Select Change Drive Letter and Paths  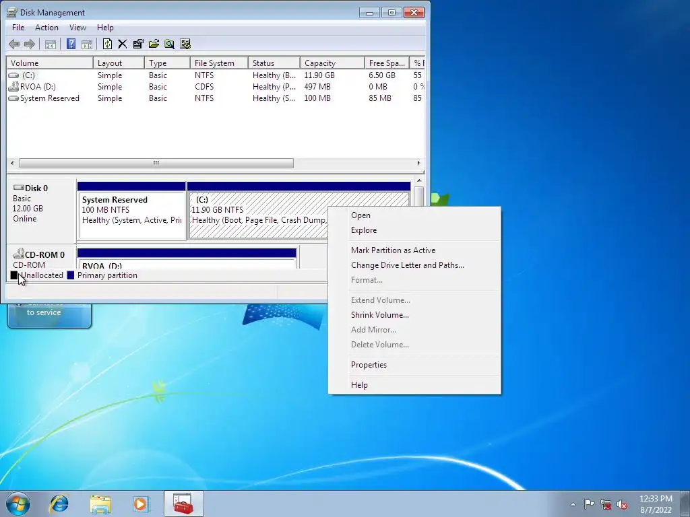pos(414,265)
